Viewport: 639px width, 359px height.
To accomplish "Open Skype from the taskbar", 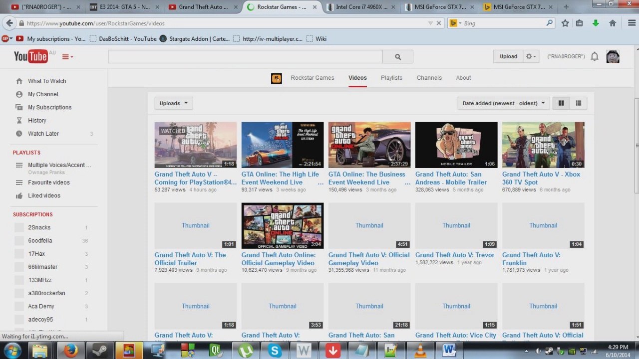I will [x=275, y=351].
